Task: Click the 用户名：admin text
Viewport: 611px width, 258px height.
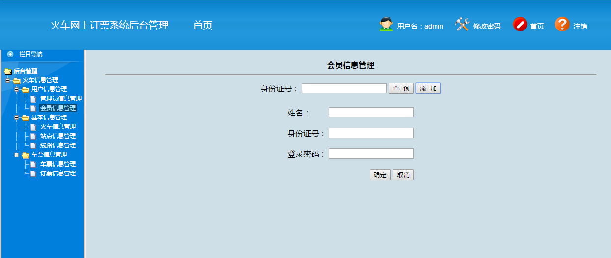Action: [420, 26]
